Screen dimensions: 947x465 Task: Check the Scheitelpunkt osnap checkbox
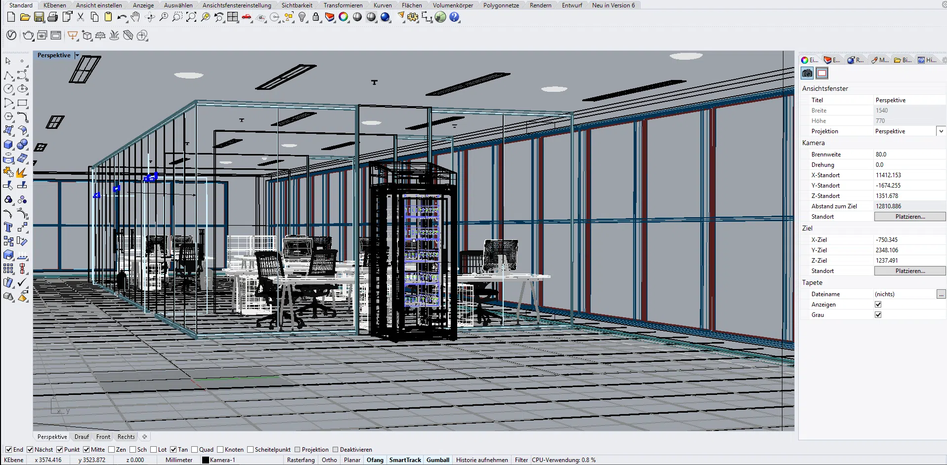click(251, 450)
